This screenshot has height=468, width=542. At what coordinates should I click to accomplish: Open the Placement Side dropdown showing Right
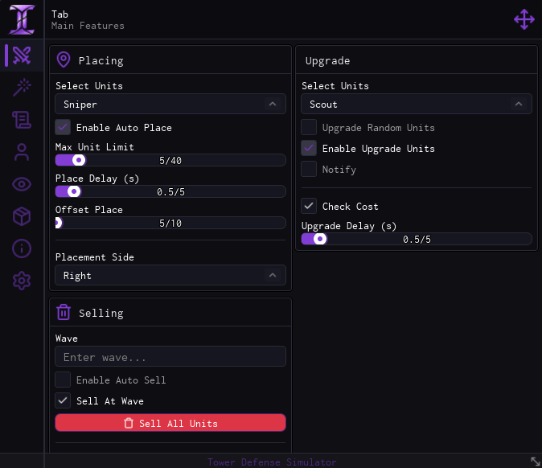(170, 276)
